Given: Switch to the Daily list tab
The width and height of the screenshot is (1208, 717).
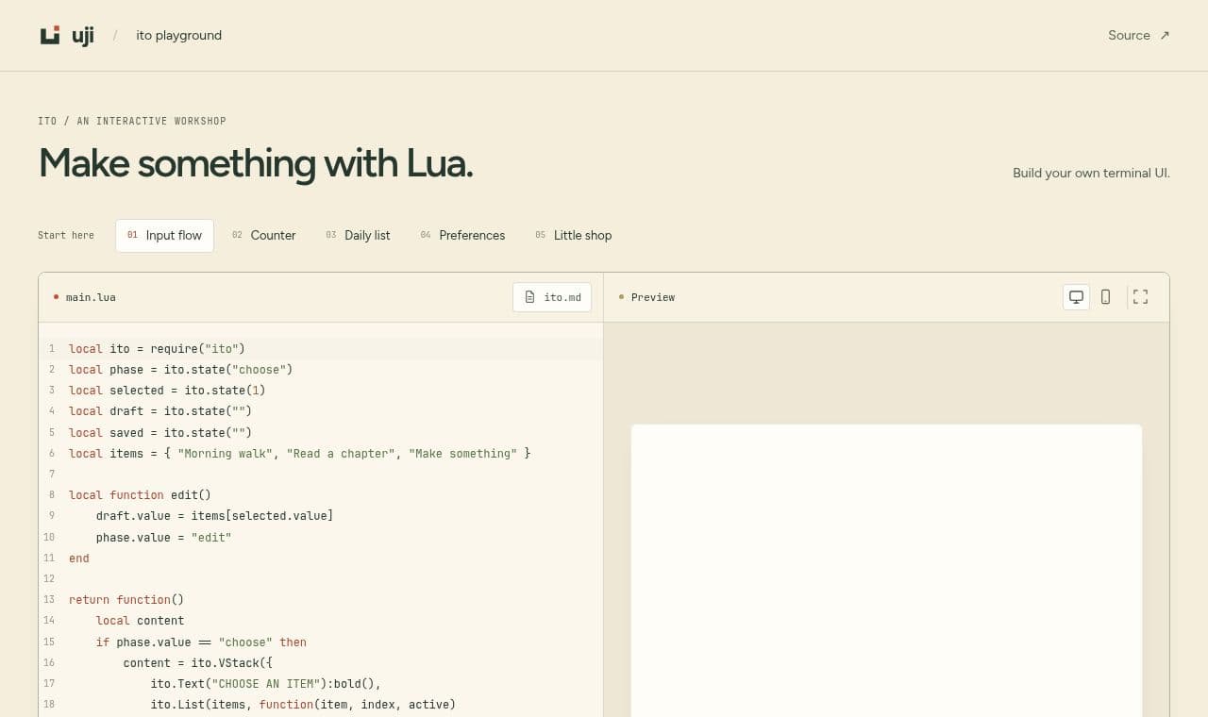Looking at the screenshot, I should click(358, 236).
